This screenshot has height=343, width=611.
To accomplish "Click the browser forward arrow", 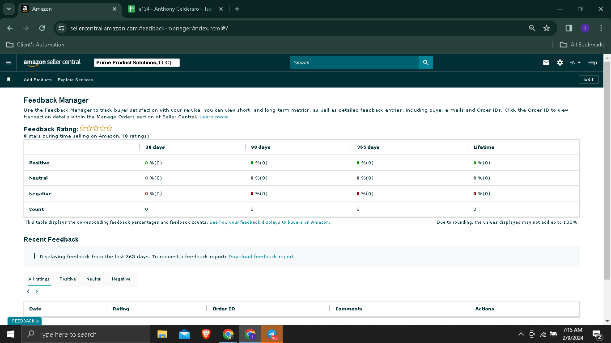I will tap(26, 28).
